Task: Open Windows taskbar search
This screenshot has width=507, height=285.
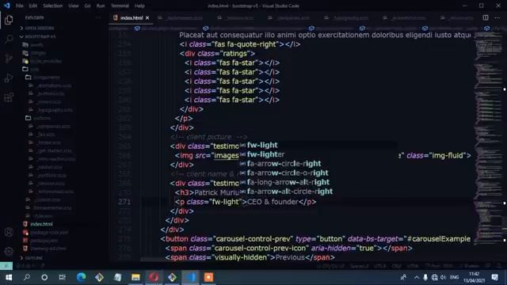Action: [27, 277]
